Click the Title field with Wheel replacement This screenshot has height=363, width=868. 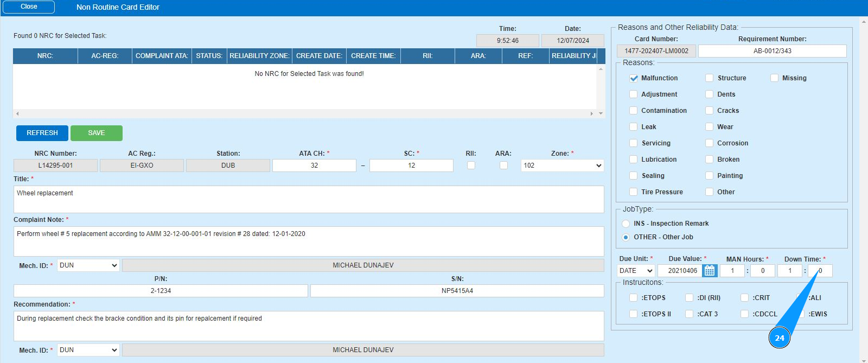308,199
